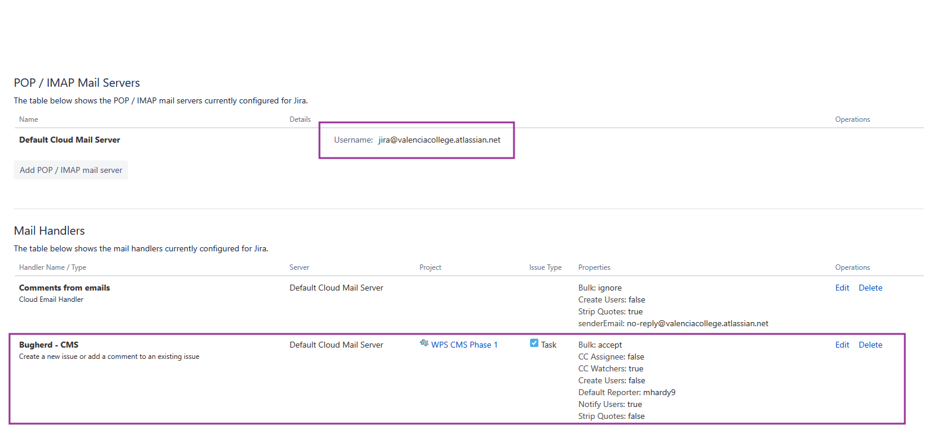
Task: Click the WPS CMS Phase 1 project icon
Action: tap(424, 343)
